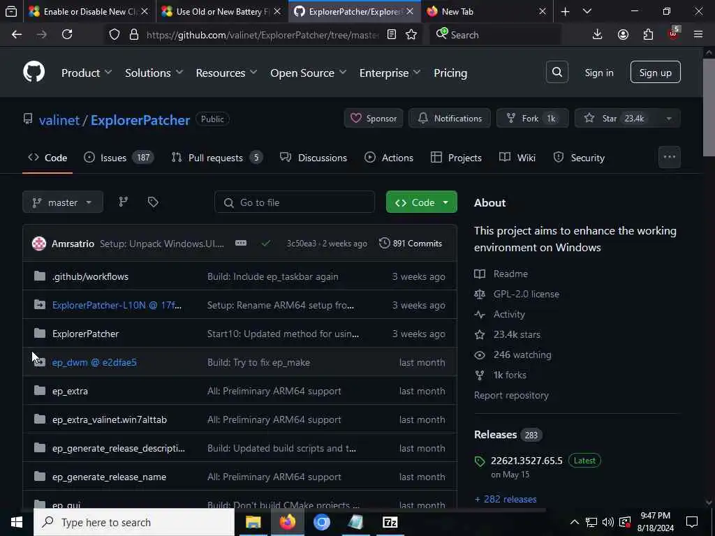The height and width of the screenshot is (536, 715).
Task: Expand the green Code dropdown button
Action: tap(421, 202)
